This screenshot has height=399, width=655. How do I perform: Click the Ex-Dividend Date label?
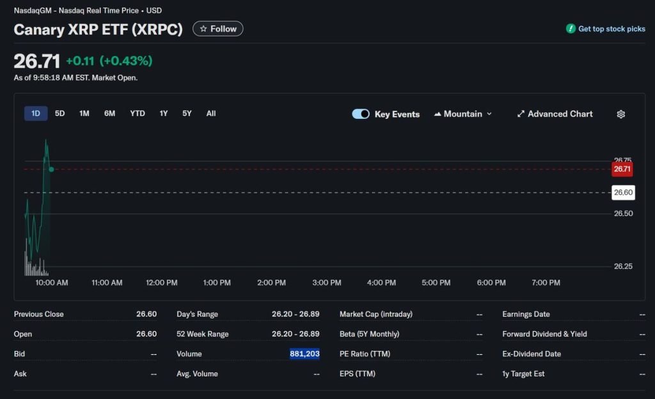click(532, 354)
